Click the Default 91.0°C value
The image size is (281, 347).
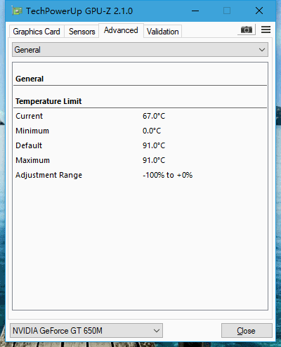pyautogui.click(x=154, y=145)
